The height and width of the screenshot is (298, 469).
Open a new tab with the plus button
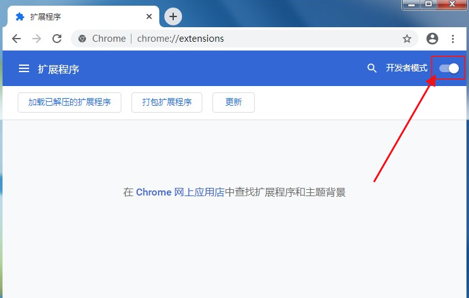173,16
